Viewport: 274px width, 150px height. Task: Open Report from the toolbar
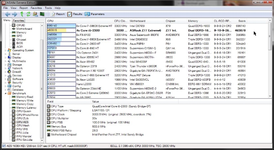tap(58, 14)
